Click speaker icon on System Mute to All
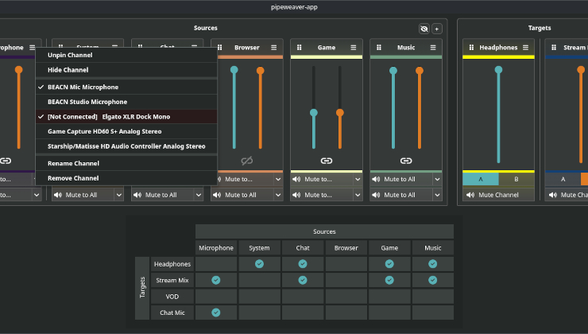The height and width of the screenshot is (334, 588). point(58,195)
